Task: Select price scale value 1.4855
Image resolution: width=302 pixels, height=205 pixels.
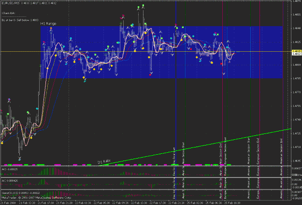Action: click(297, 15)
